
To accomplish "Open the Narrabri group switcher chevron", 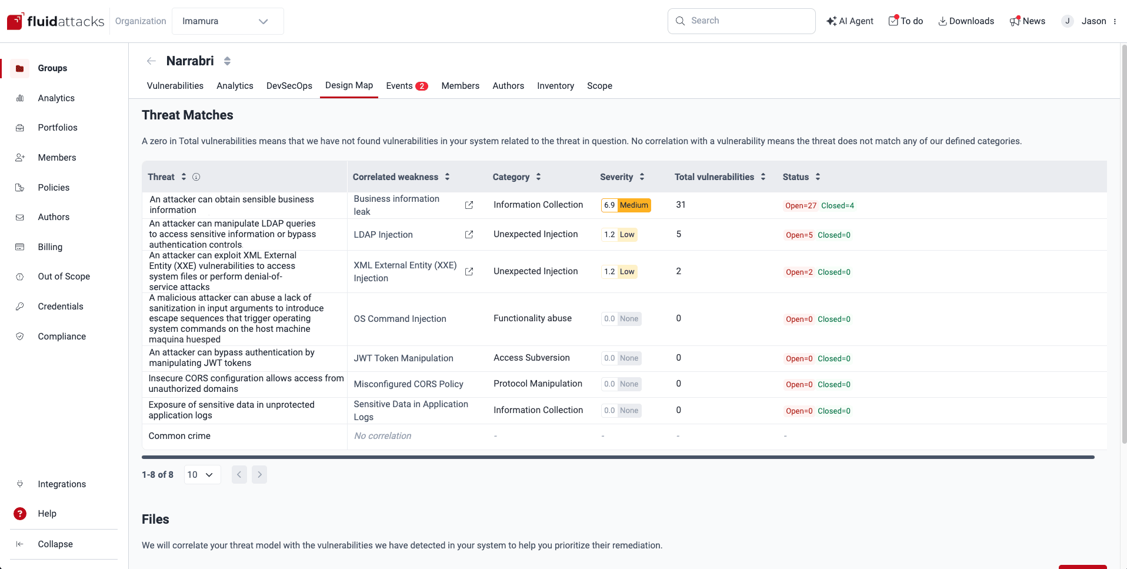I will pyautogui.click(x=227, y=61).
